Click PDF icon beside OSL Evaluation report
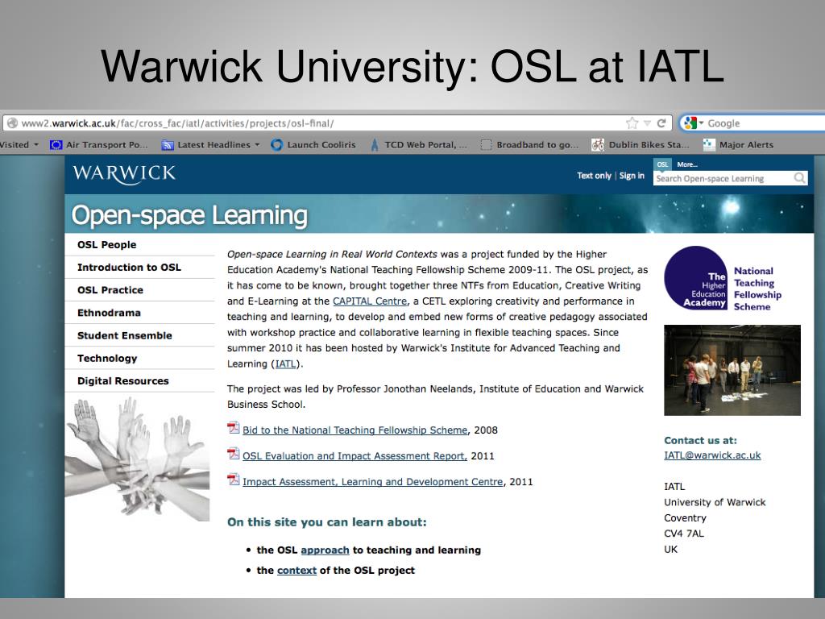Image resolution: width=825 pixels, height=619 pixels. [x=234, y=454]
